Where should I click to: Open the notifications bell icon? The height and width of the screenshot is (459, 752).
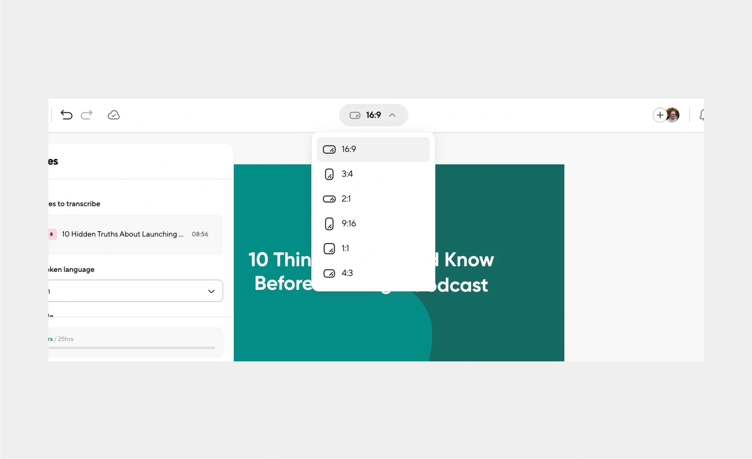click(x=703, y=115)
